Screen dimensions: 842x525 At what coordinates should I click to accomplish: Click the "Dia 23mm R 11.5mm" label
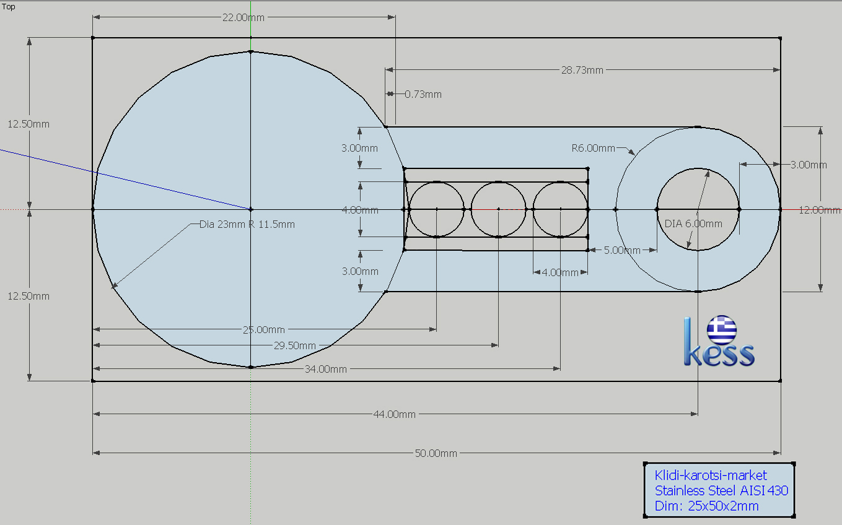pyautogui.click(x=247, y=224)
